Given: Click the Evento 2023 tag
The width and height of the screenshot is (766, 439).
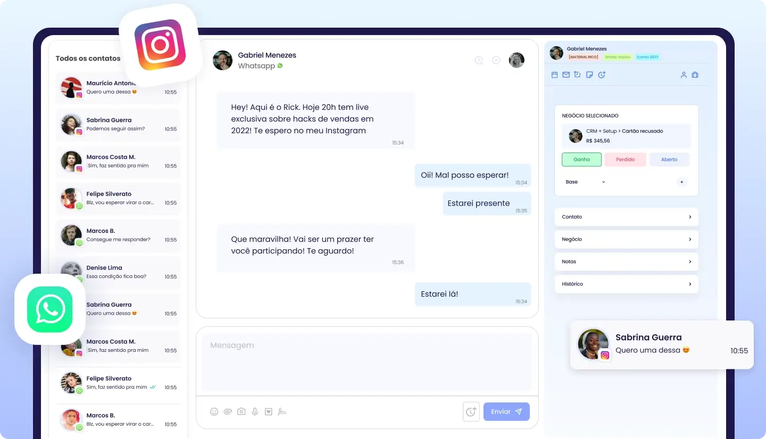Looking at the screenshot, I should coord(647,57).
